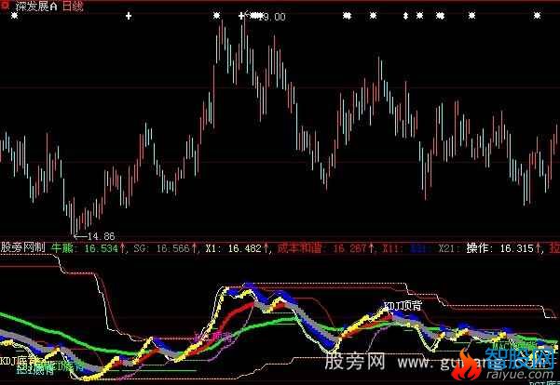Click the KDJ顶背 signal label

tap(403, 306)
